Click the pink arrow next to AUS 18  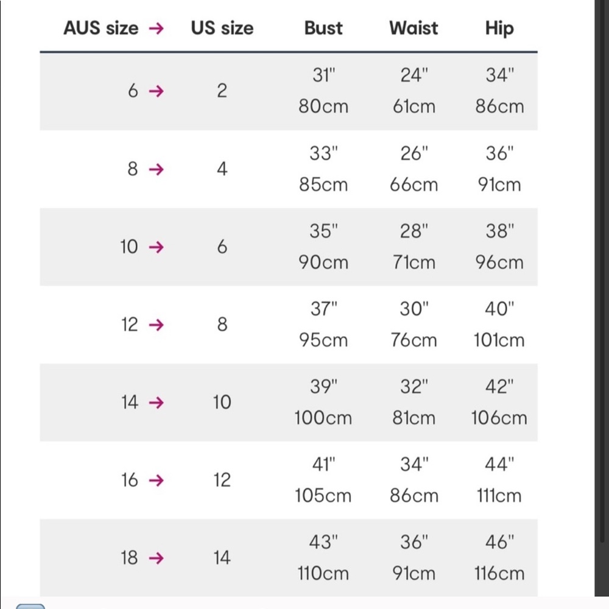[157, 558]
